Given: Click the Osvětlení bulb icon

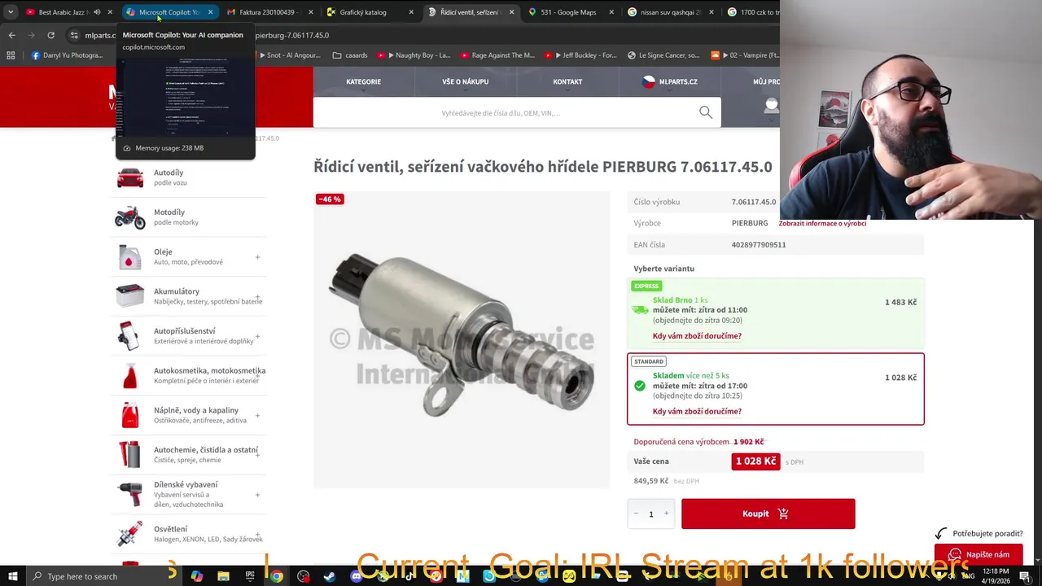Looking at the screenshot, I should [130, 534].
